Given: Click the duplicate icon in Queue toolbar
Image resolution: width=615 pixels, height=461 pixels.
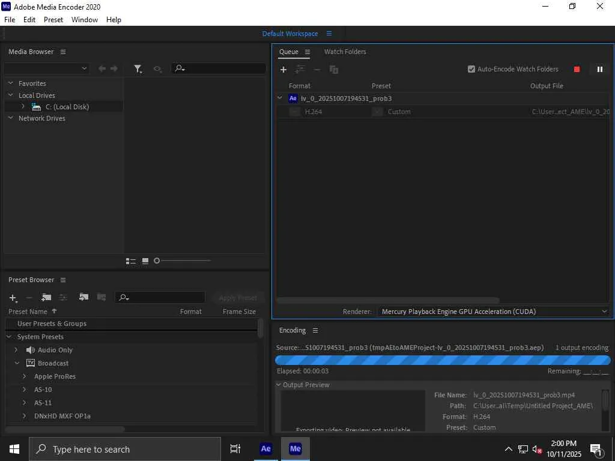Looking at the screenshot, I should 334,70.
